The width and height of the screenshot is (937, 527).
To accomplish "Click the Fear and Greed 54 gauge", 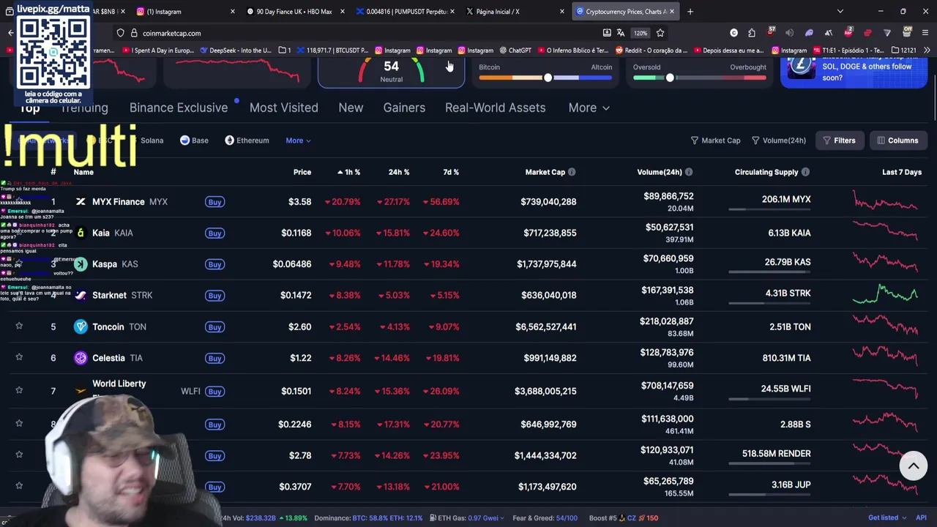I will (x=391, y=71).
